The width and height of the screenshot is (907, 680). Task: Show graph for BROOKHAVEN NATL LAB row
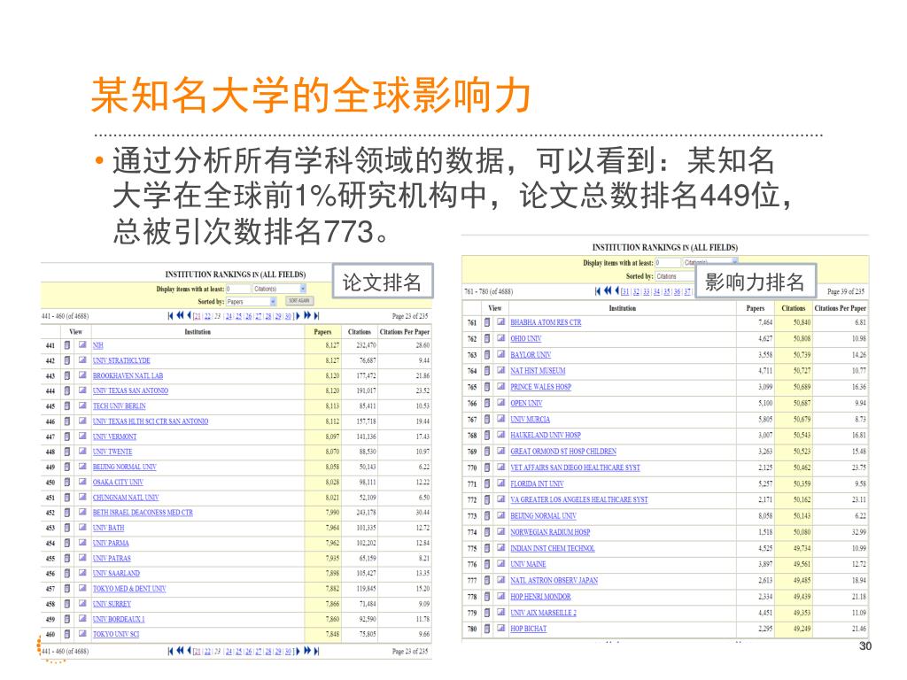(82, 375)
